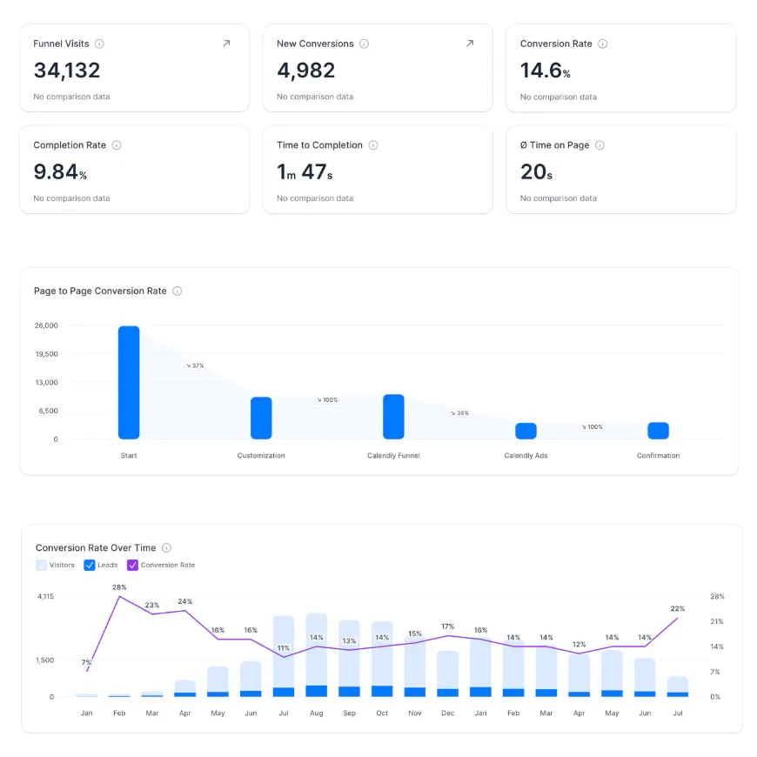Click info icon next to Conversion Rate card title
This screenshot has width=757, height=757.
[602, 44]
